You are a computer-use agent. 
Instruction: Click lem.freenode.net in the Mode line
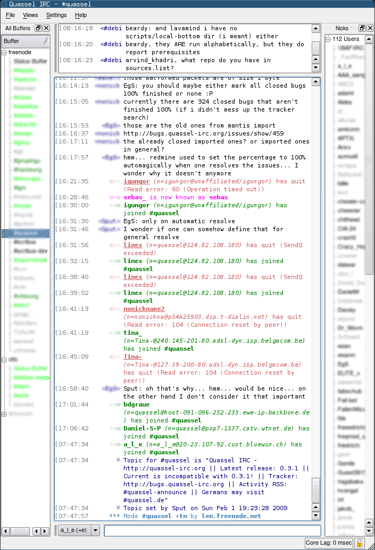click(231, 516)
